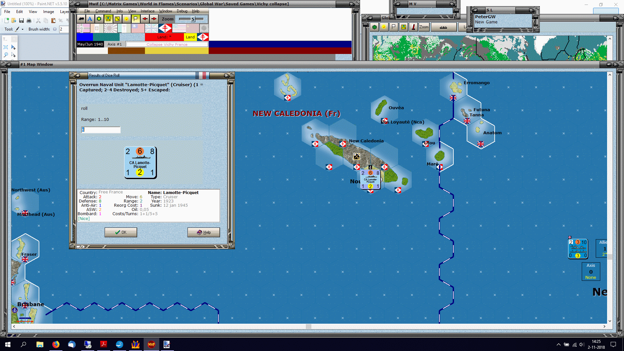Select the Free France cross flag
624x351 pixels.
(x=165, y=28)
